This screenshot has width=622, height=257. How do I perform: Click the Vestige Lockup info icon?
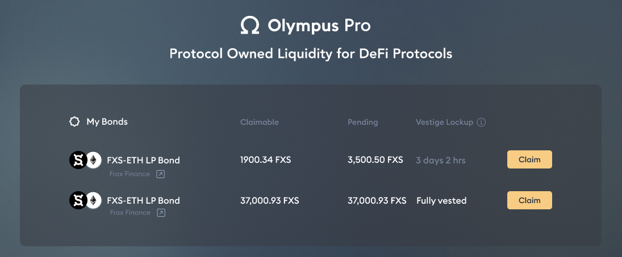(481, 123)
